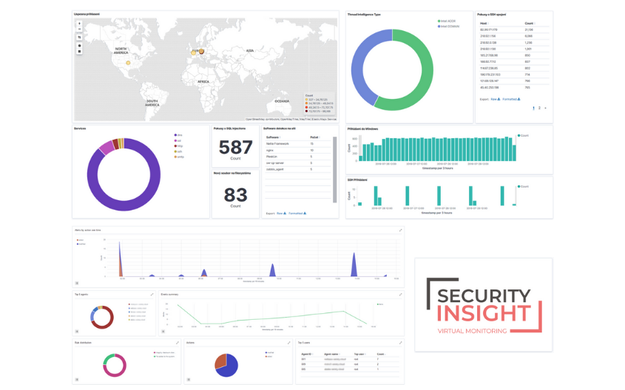Toggle smtp legend entry in Services
The height and width of the screenshot is (390, 625).
click(179, 157)
